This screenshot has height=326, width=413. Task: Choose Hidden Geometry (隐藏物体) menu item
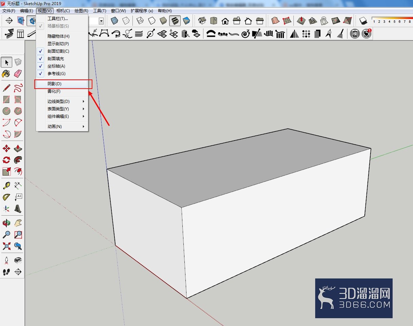[x=62, y=36]
